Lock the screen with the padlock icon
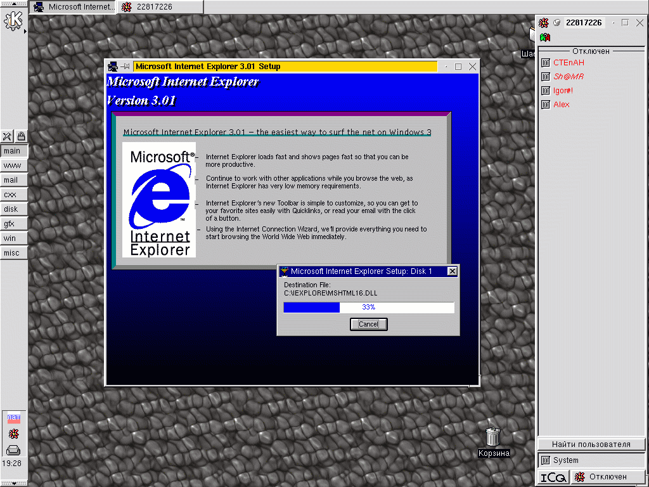Viewport: 649px width, 487px height. tap(21, 136)
